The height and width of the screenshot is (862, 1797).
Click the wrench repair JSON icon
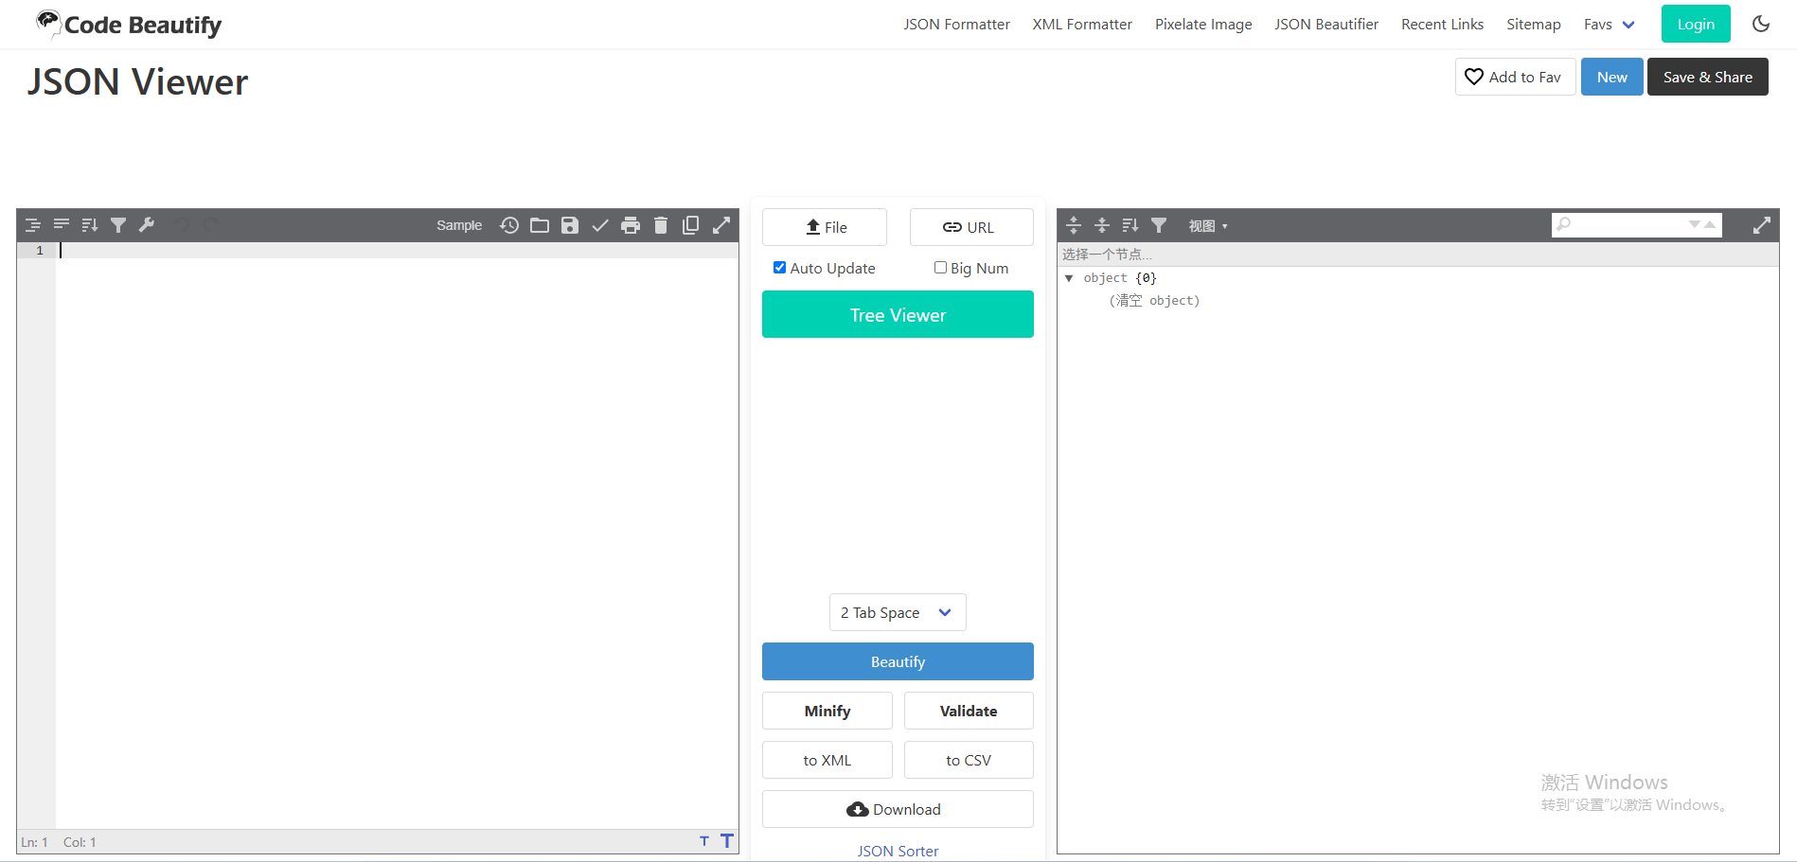tap(147, 225)
